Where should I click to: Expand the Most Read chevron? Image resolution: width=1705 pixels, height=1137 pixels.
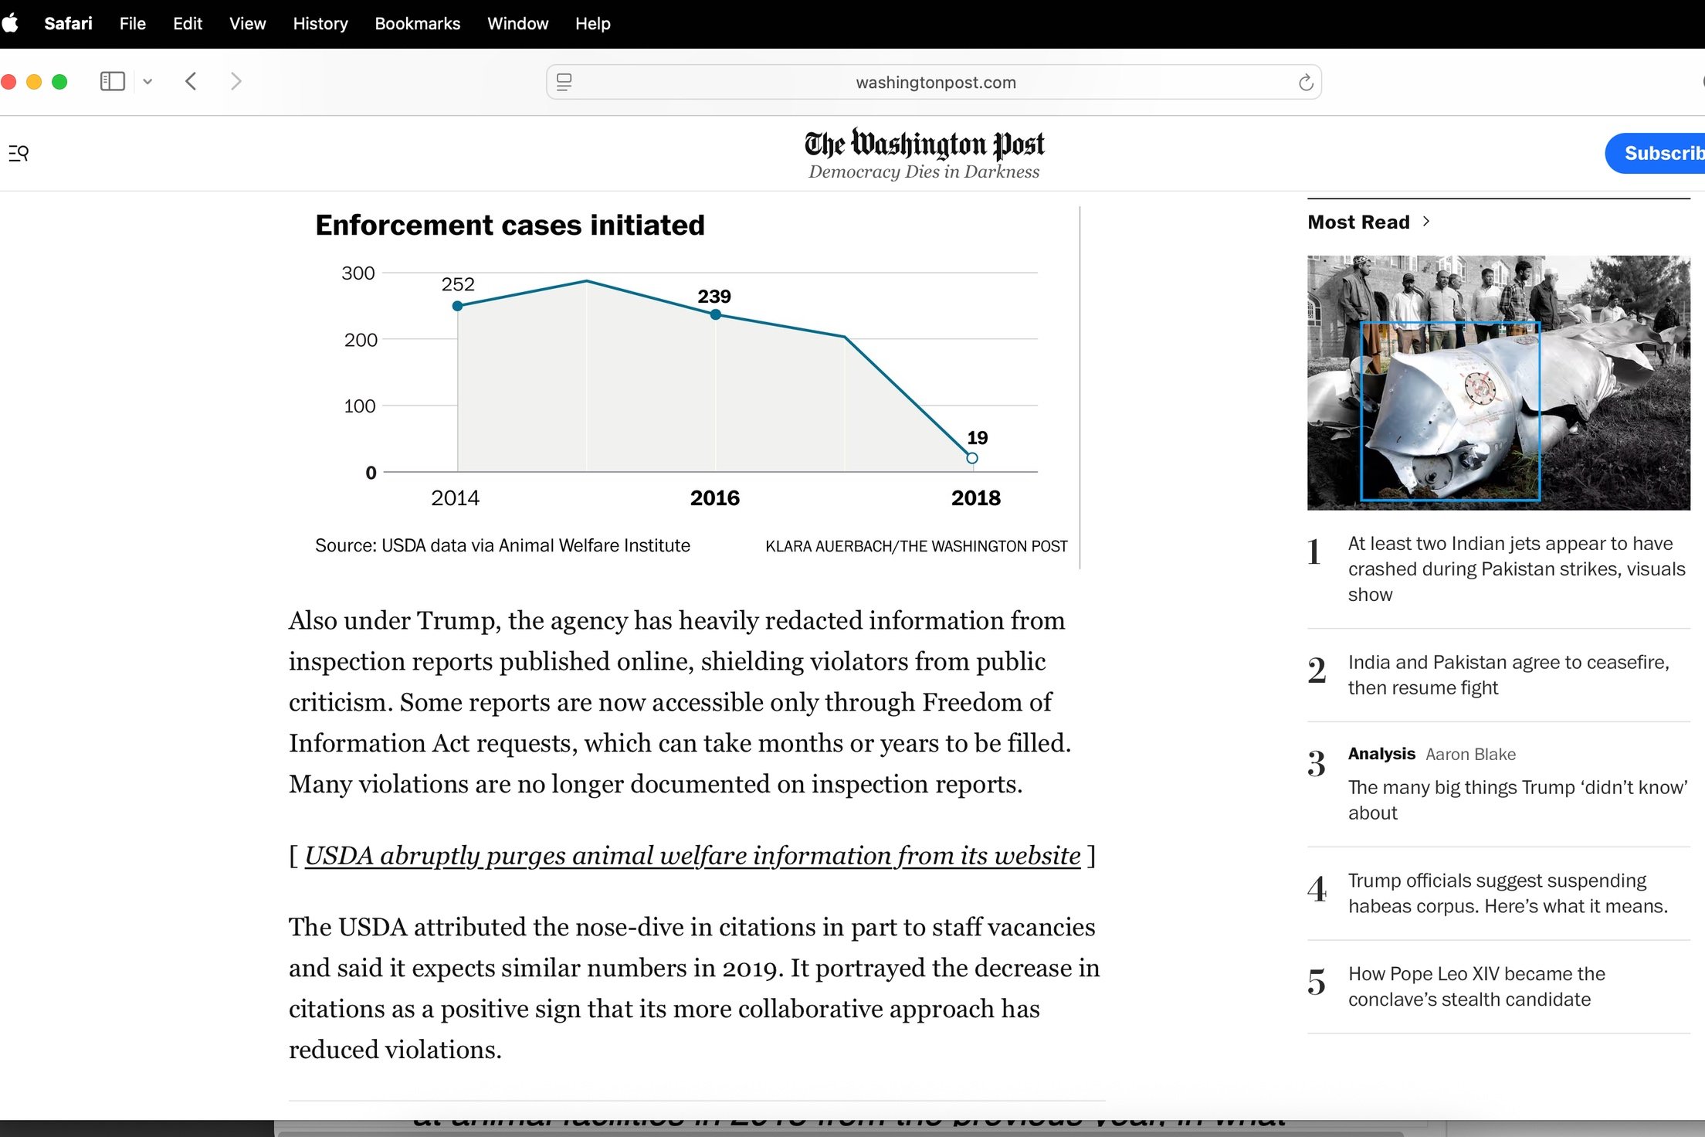(x=1426, y=222)
